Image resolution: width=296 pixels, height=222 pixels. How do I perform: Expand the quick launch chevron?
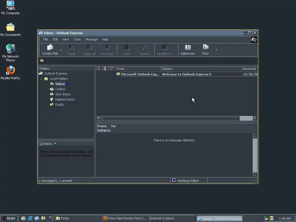coord(50,217)
